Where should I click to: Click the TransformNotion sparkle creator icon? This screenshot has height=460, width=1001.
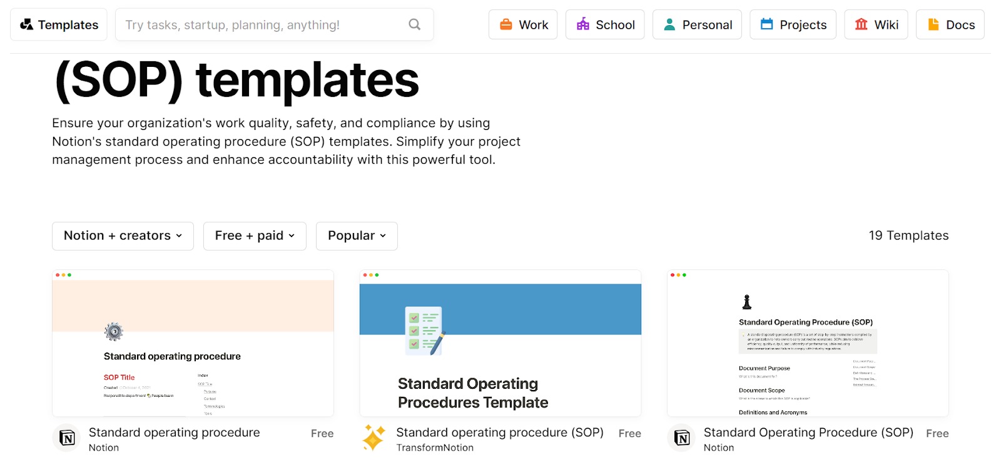click(373, 438)
